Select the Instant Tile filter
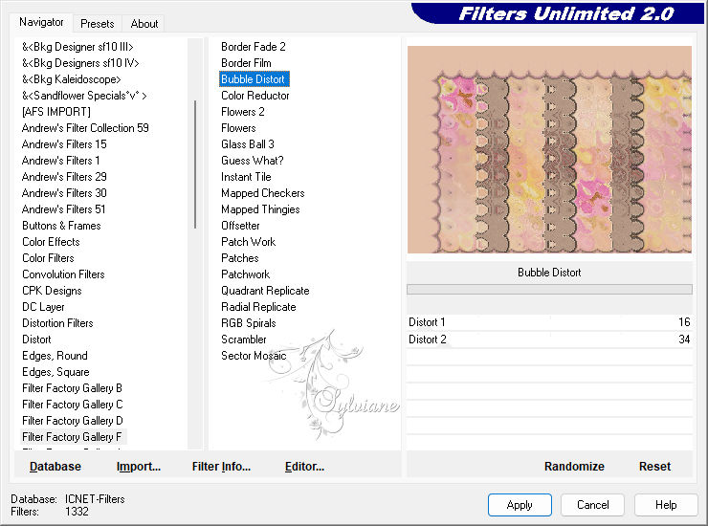 pos(246,177)
